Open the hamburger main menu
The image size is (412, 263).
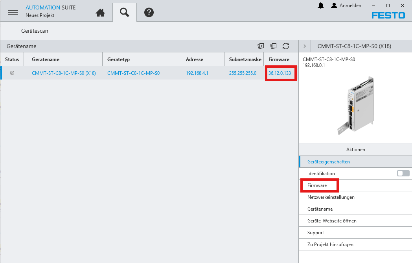(13, 12)
